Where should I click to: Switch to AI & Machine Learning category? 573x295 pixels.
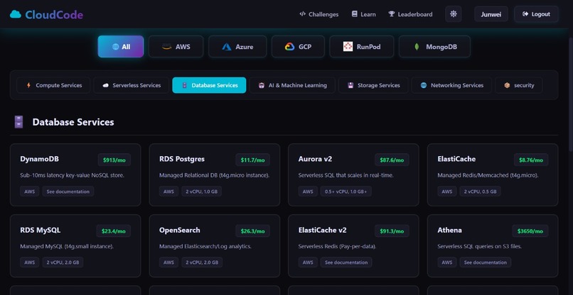tap(292, 85)
